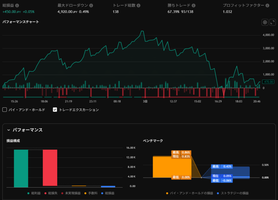Click the 総損失 legend item
The width and height of the screenshot is (278, 200).
pos(51,193)
